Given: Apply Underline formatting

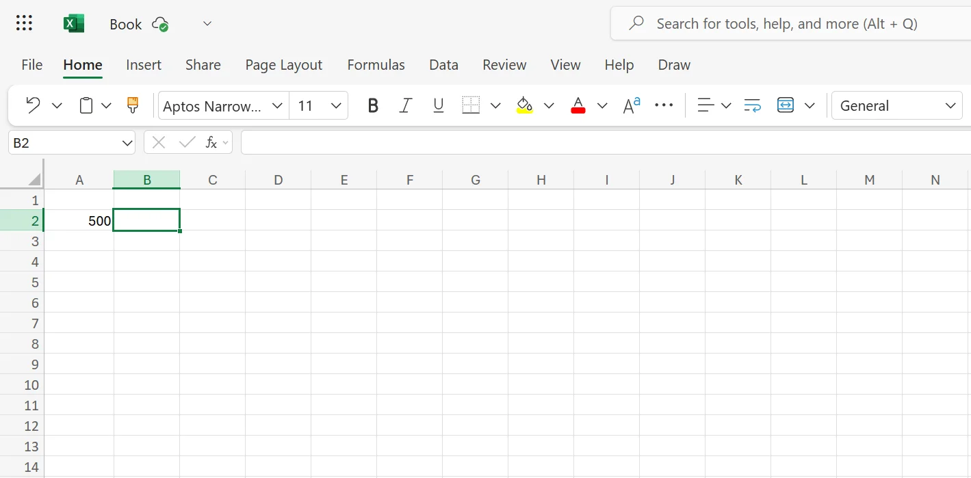Looking at the screenshot, I should tap(438, 105).
